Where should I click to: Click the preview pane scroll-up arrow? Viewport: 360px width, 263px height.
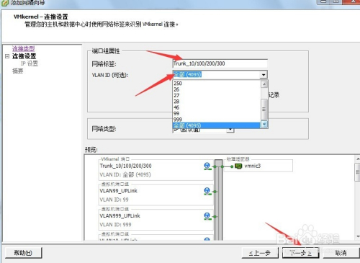358,159
